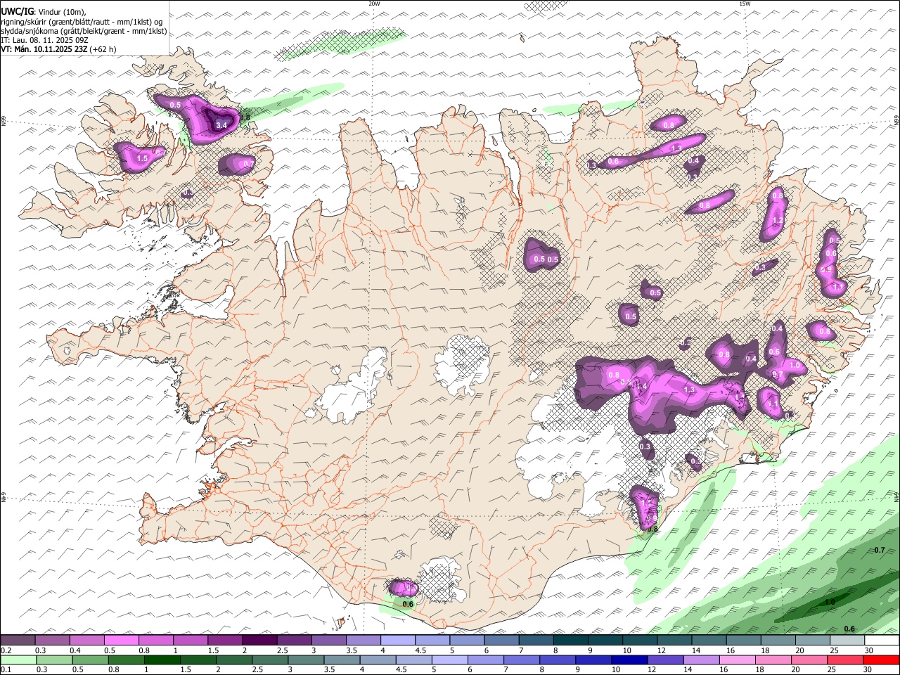This screenshot has width=900, height=675.
Task: Pick the white 30 mm snow legend swatch
Action: point(881,641)
